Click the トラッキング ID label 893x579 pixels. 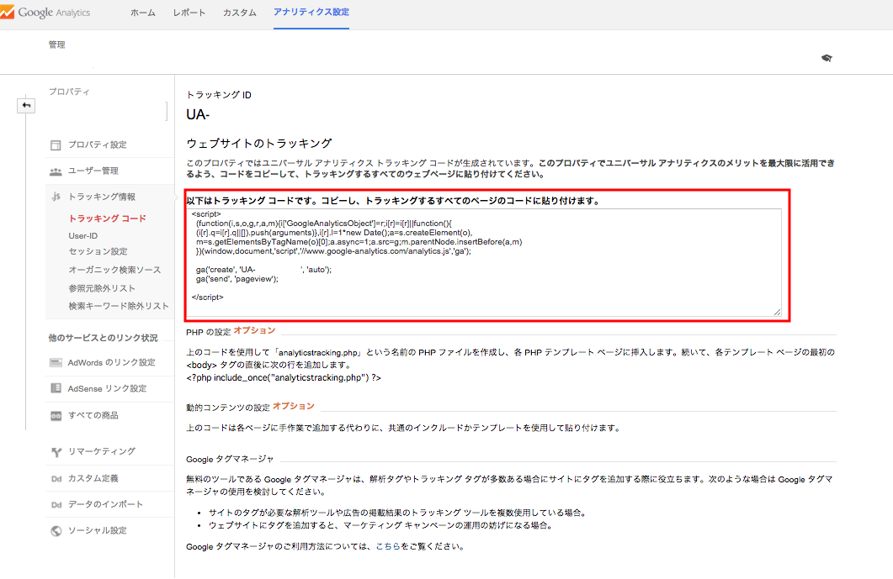click(x=219, y=95)
